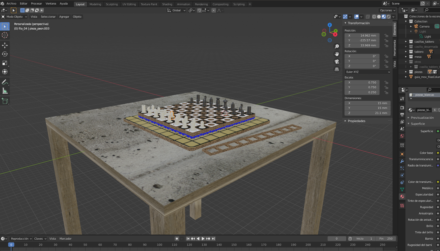Switch to wireframe viewport shading

coord(374,17)
